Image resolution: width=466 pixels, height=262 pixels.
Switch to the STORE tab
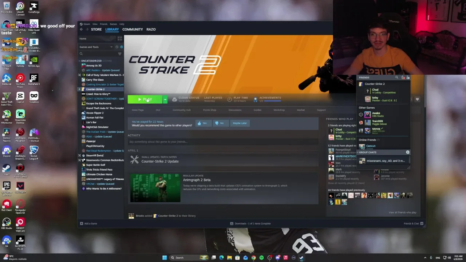tap(96, 29)
